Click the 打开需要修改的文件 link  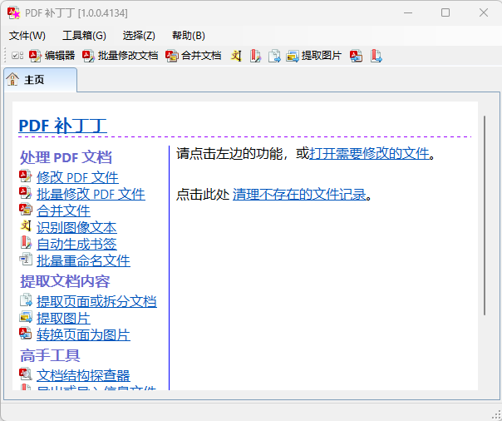click(x=369, y=154)
